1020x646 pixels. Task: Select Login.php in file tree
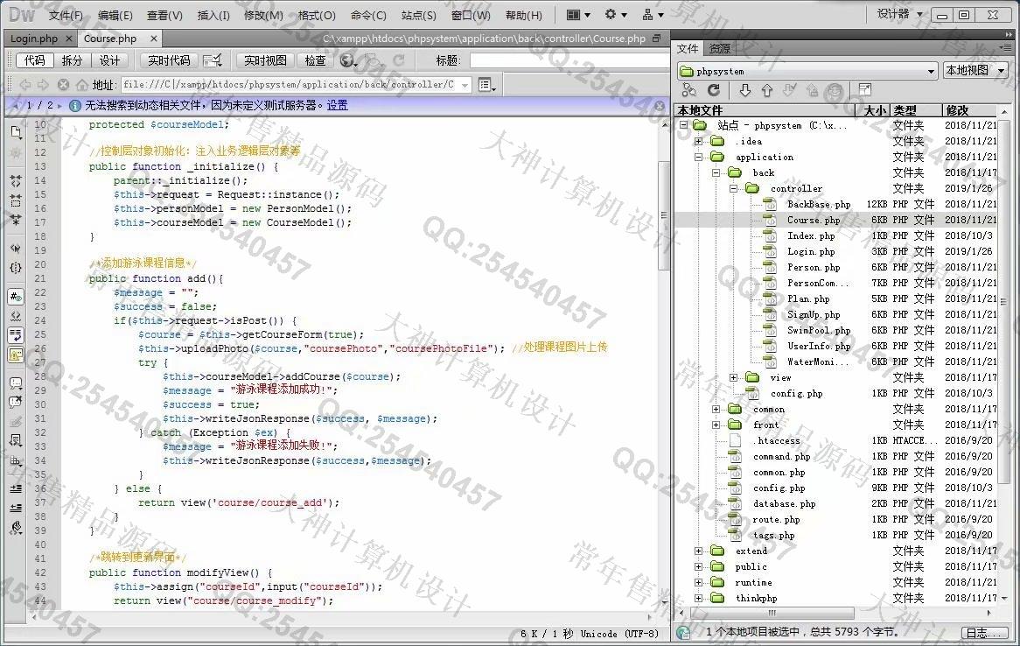click(811, 252)
